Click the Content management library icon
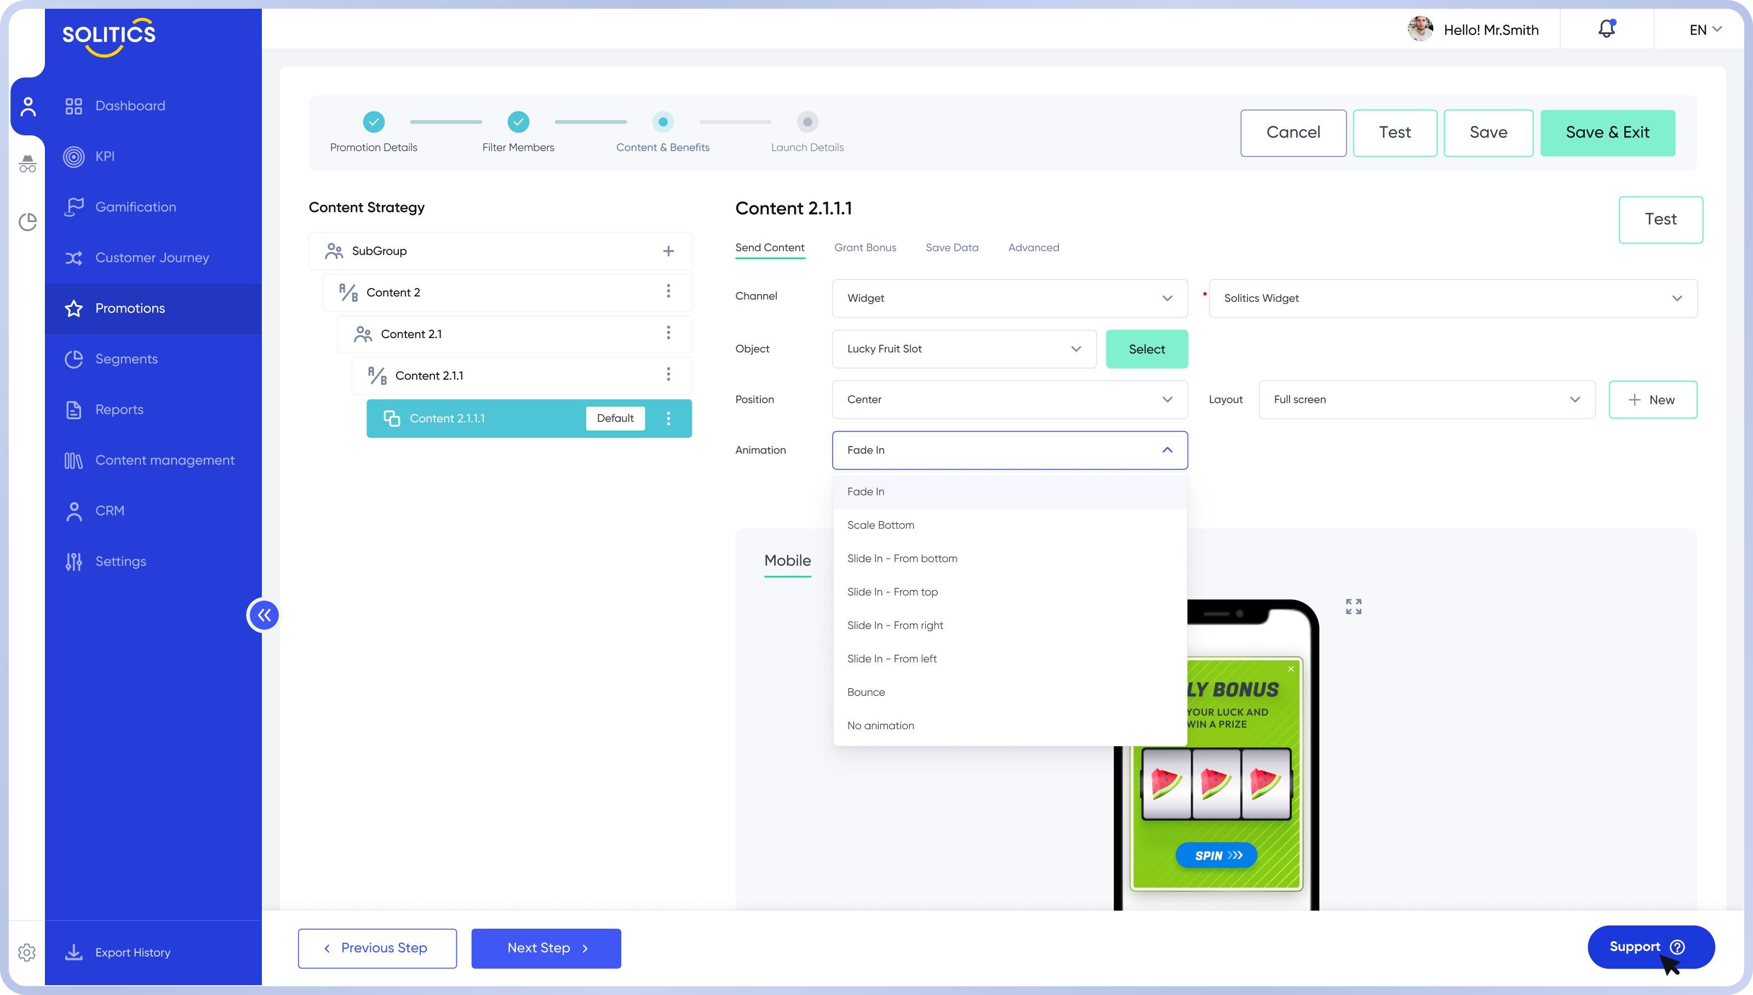1753x995 pixels. coord(74,461)
